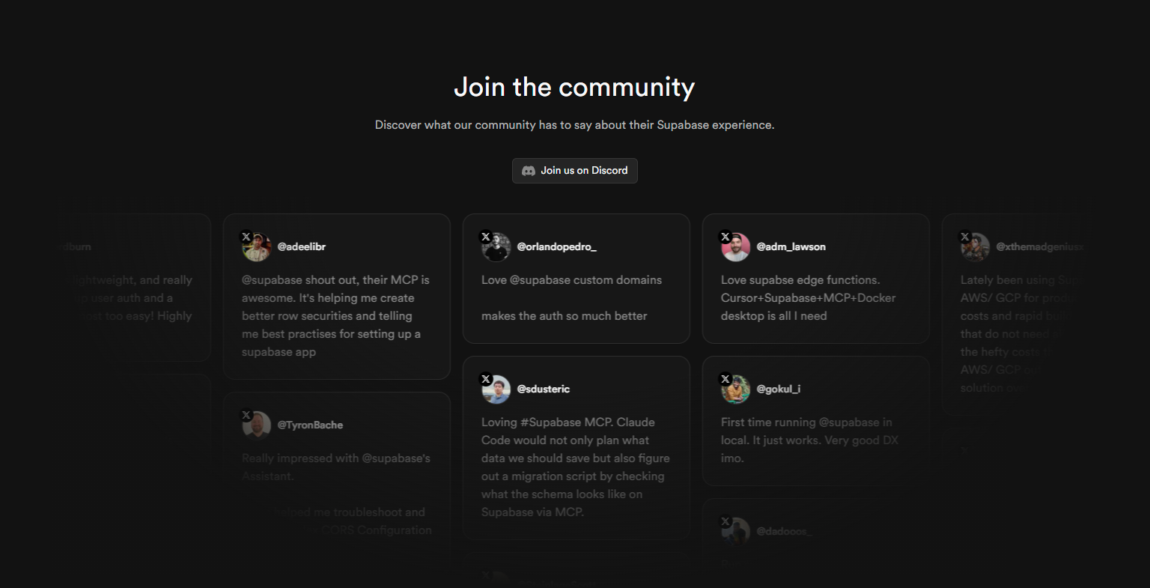Click the X icon on @xthemadgeniusx's card

click(x=965, y=236)
